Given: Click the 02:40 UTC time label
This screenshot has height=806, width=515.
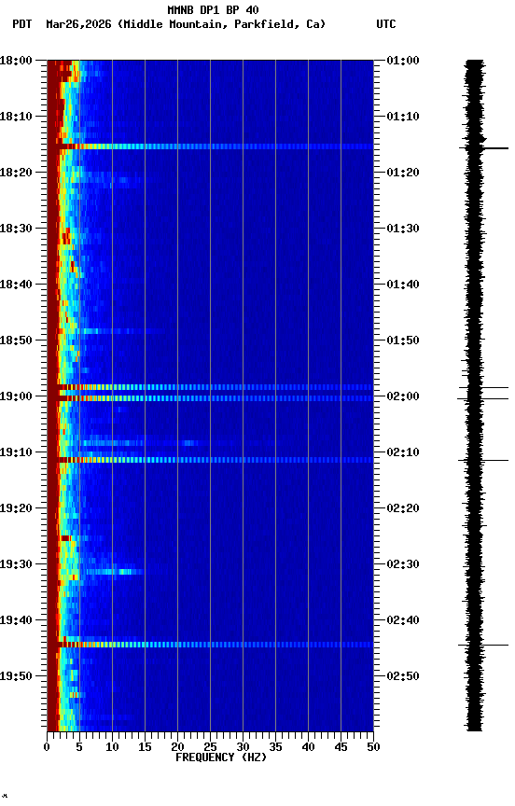Looking at the screenshot, I should (403, 621).
